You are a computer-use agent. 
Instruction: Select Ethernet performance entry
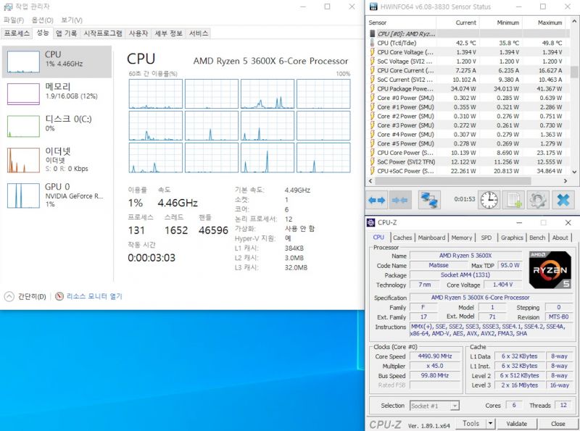point(57,159)
